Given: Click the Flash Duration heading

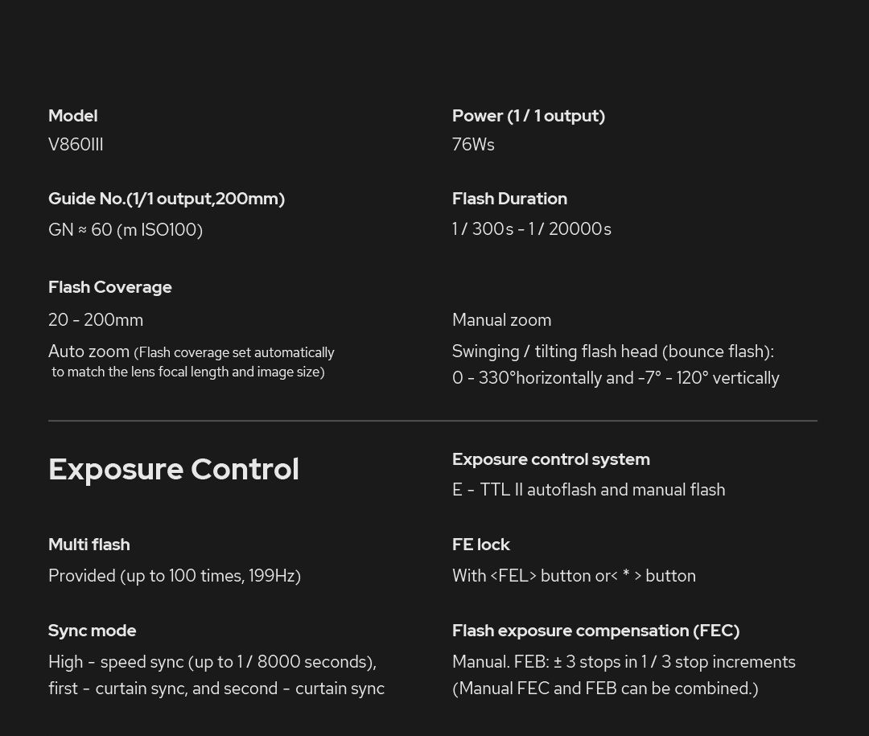Looking at the screenshot, I should tap(509, 199).
